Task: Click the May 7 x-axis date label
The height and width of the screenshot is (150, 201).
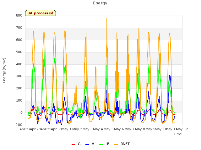Action: tap(129, 129)
